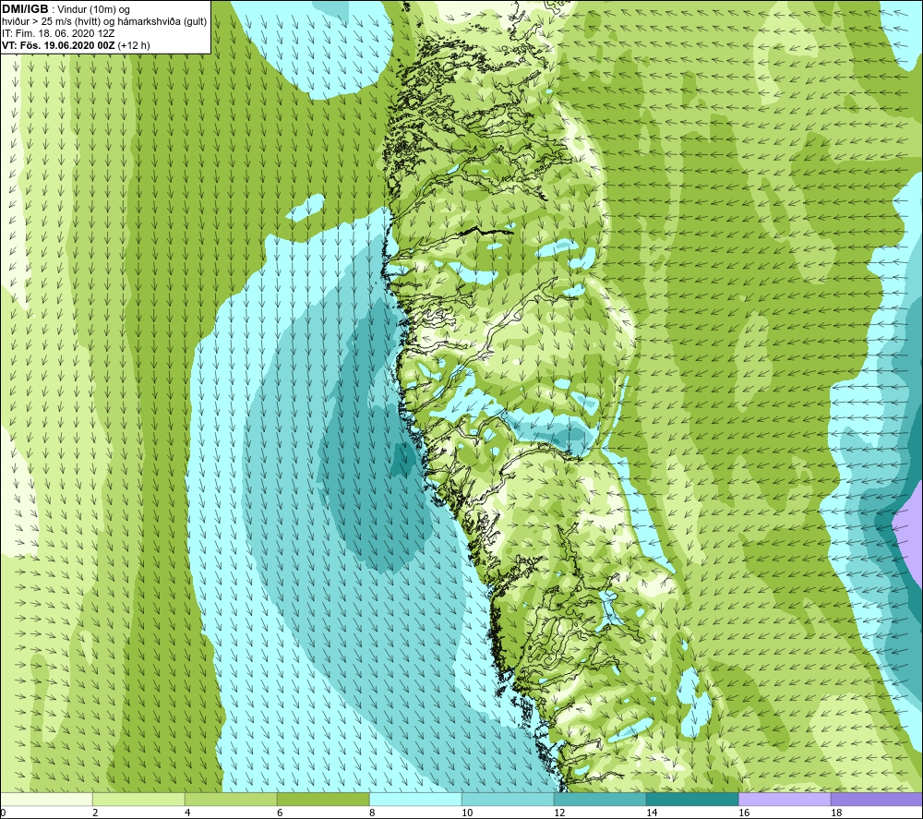The height and width of the screenshot is (819, 923).
Task: Click the 0–2 m/s legend color swatch
Action: point(46,799)
